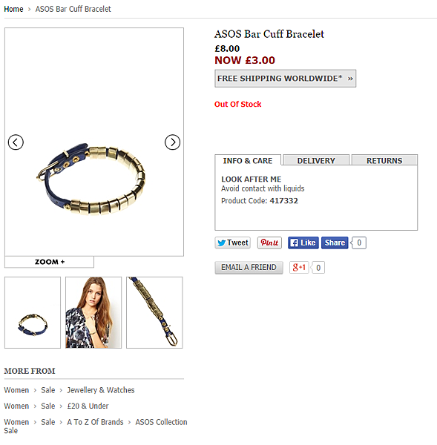Show the previous product image arrow
The width and height of the screenshot is (437, 445).
point(16,142)
